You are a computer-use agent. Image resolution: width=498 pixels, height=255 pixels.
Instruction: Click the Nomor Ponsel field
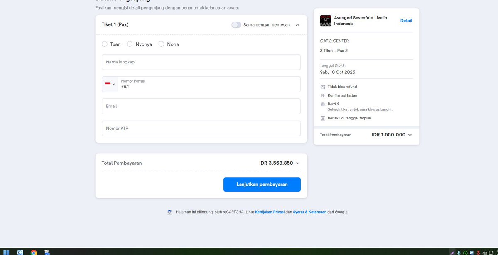[x=209, y=84]
